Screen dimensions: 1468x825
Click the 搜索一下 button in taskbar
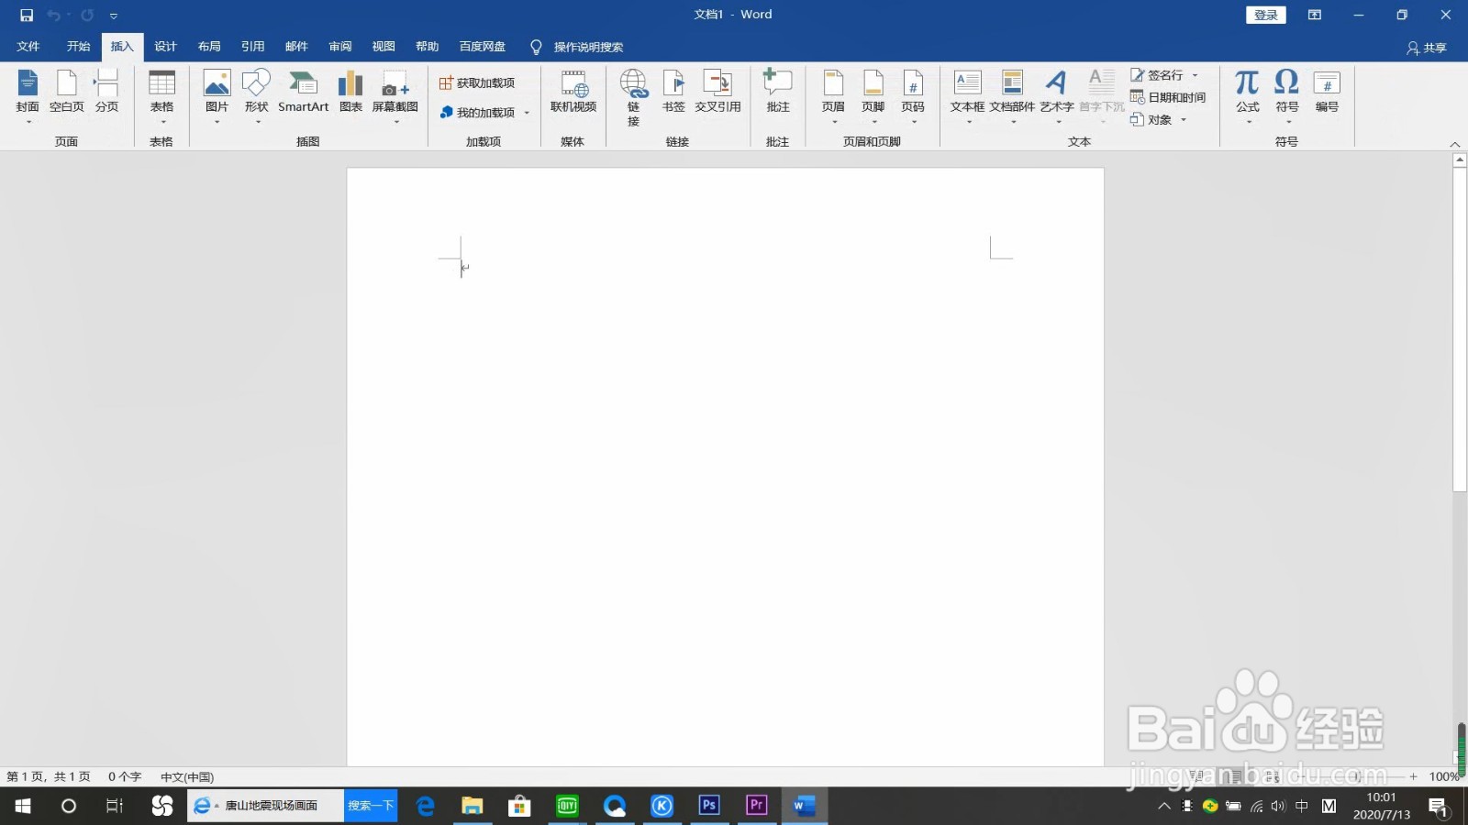[x=371, y=806]
